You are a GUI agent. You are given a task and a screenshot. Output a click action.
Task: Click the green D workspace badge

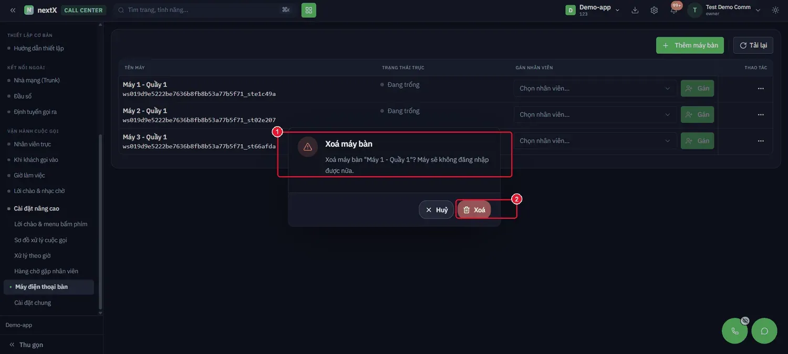(571, 10)
